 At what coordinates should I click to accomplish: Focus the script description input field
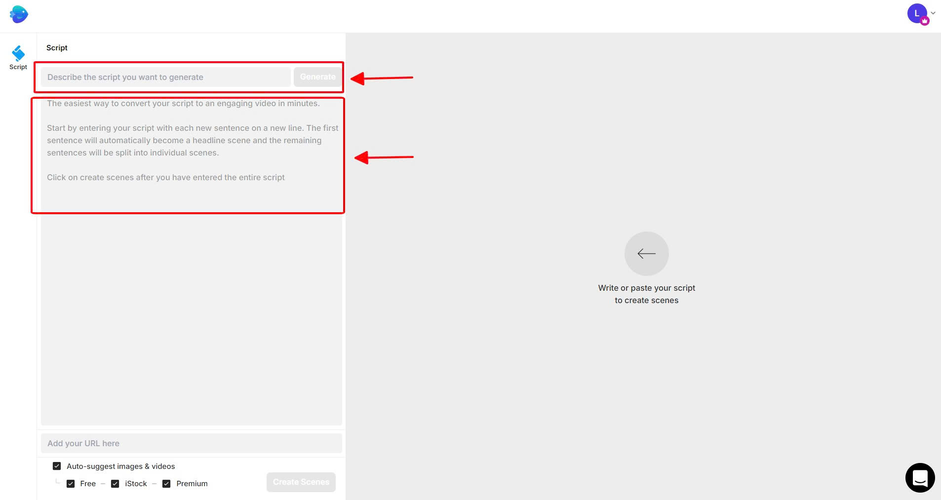coord(166,77)
